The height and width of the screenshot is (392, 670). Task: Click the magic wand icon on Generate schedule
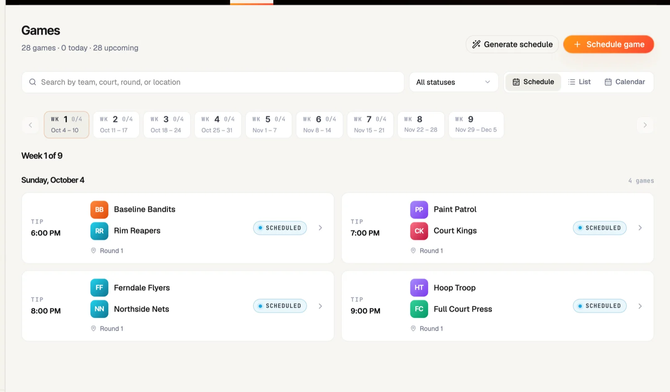click(476, 44)
